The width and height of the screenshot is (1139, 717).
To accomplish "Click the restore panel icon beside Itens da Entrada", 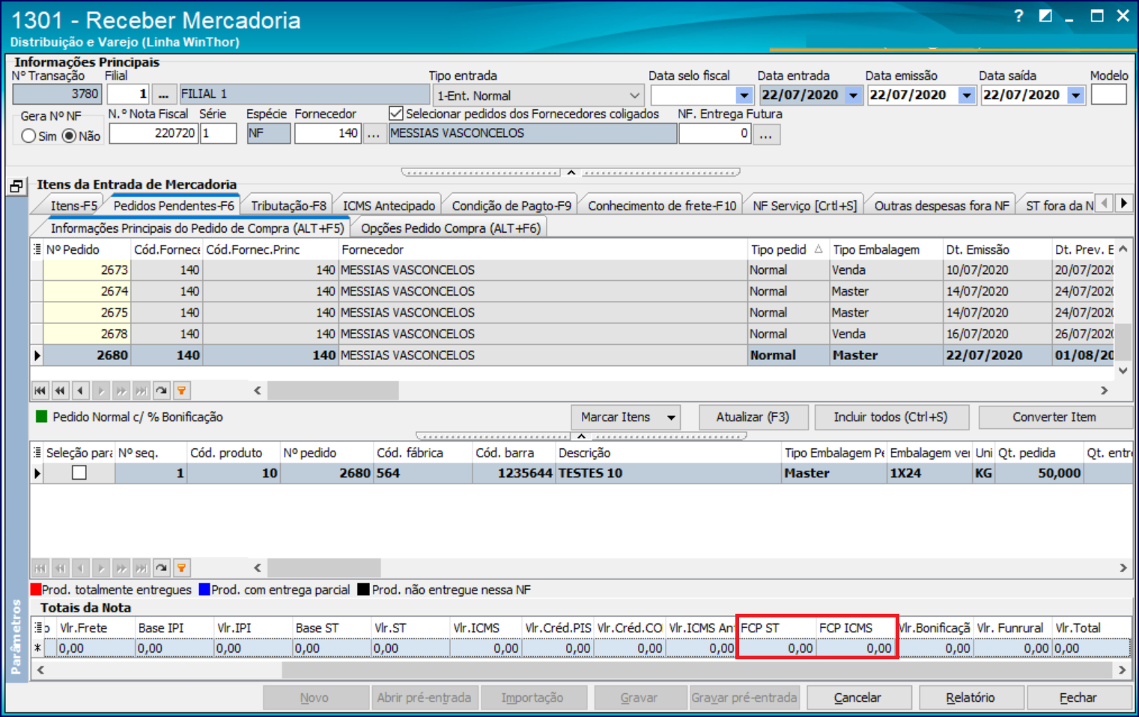I will [16, 186].
